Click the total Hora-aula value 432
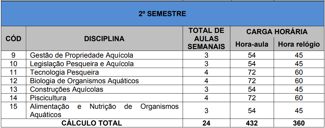Image resolution: width=325 pixels, height=128 pixels. (x=252, y=123)
